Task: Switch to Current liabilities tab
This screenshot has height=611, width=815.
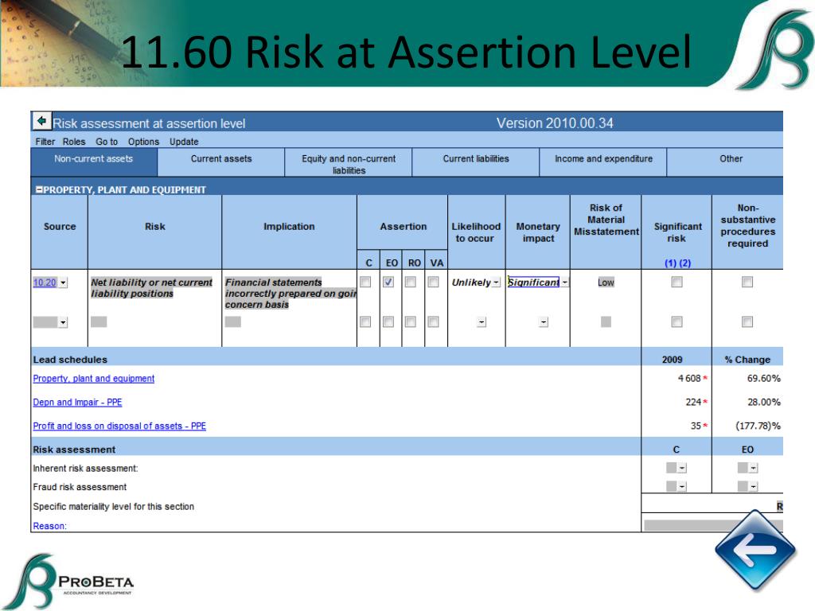Action: pos(476,162)
